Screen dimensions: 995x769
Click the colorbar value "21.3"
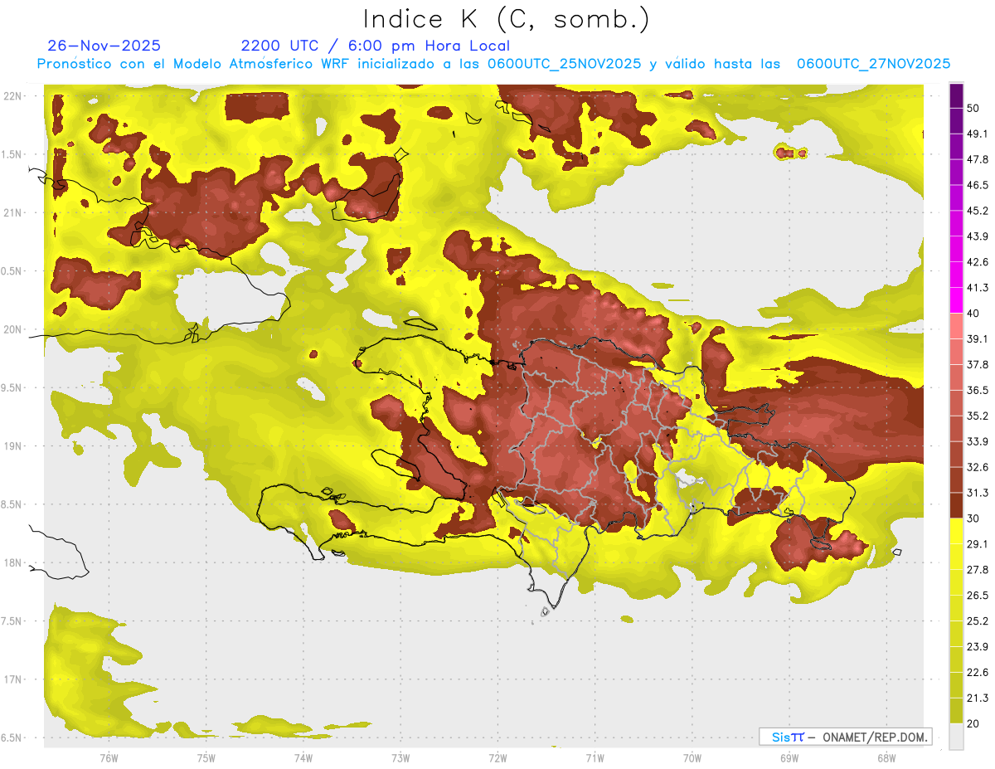point(978,698)
